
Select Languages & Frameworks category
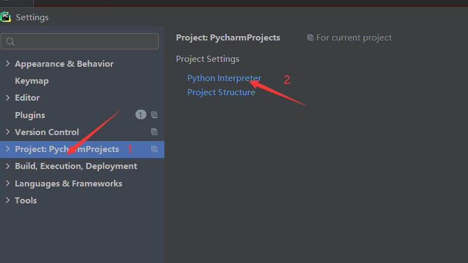tap(69, 184)
